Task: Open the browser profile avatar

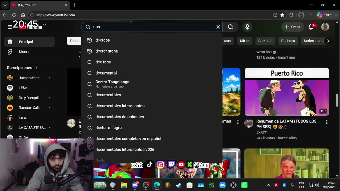Action: click(301, 15)
